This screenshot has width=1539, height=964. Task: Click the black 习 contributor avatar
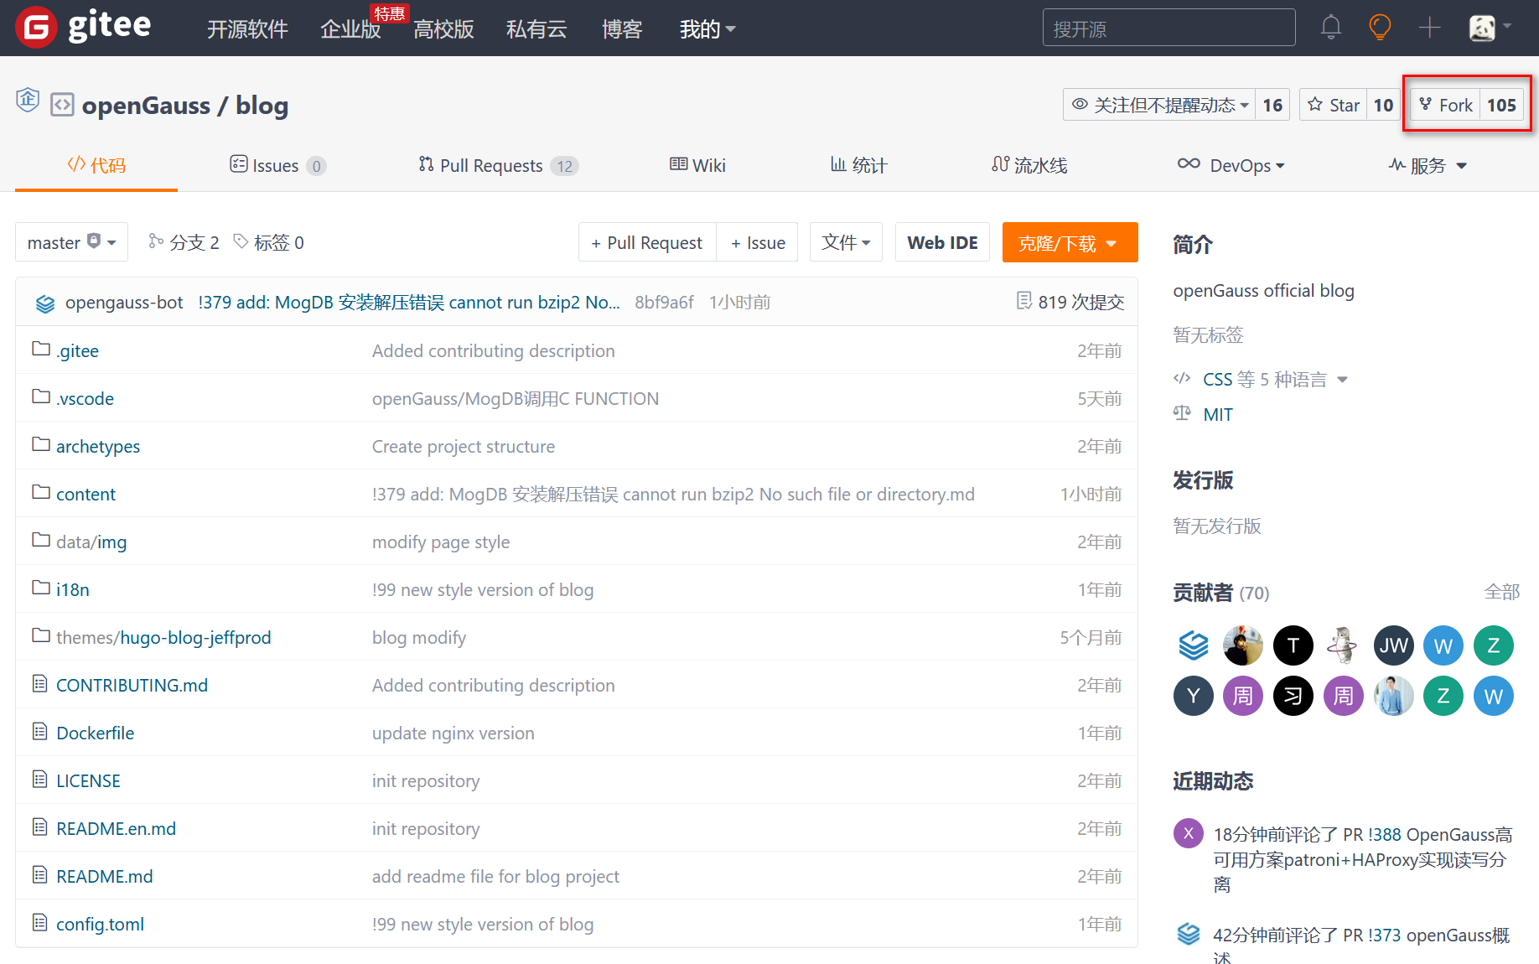coord(1293,696)
